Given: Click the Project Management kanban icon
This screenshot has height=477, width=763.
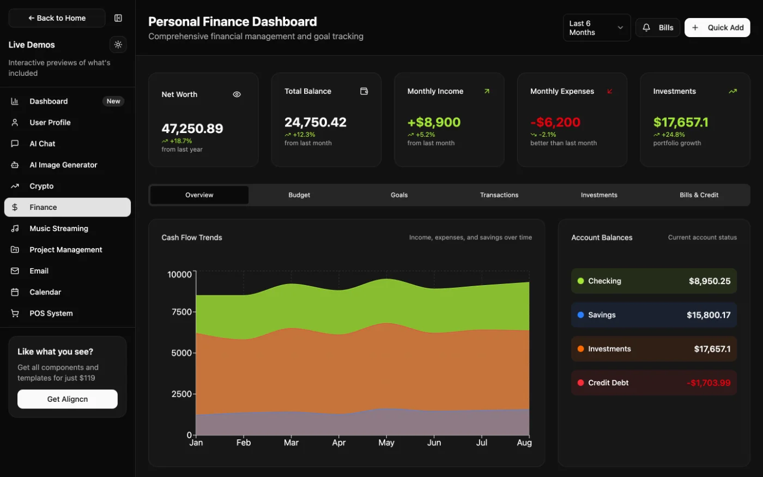Looking at the screenshot, I should pyautogui.click(x=15, y=250).
